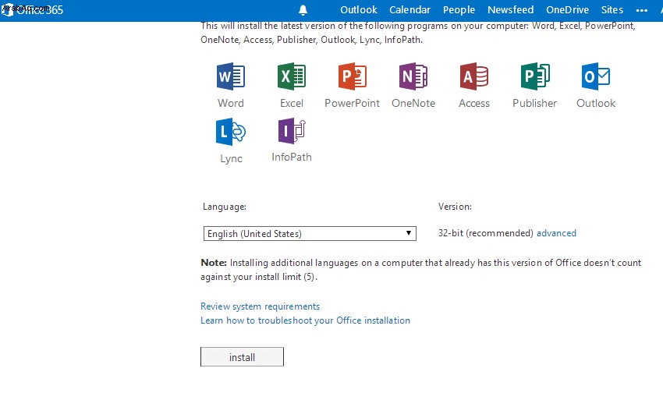Viewport: 663px width, 393px height.
Task: Click the 'Word' label under its icon
Action: tap(231, 103)
